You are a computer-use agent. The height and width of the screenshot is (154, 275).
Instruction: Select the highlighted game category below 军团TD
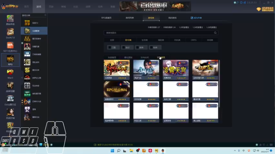tap(34, 31)
